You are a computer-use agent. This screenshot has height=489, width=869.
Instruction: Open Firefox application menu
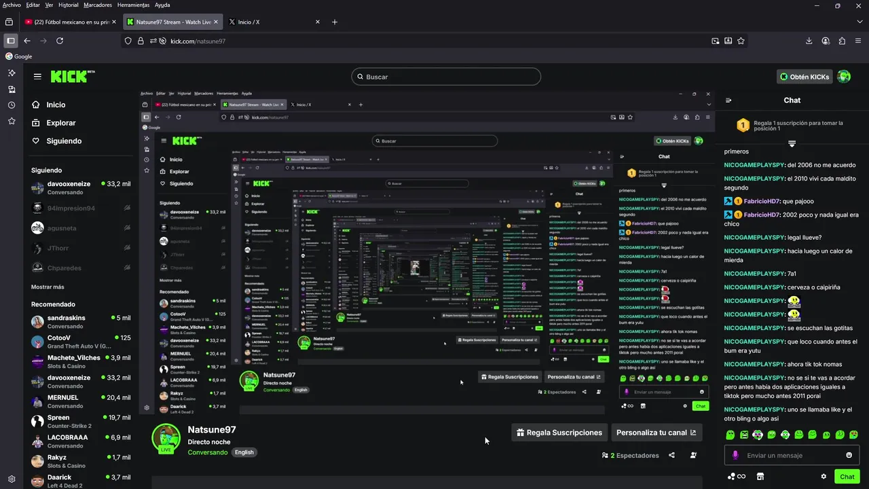tap(858, 41)
